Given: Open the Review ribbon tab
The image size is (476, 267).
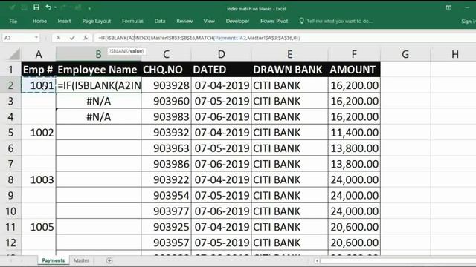Looking at the screenshot, I should click(184, 22).
